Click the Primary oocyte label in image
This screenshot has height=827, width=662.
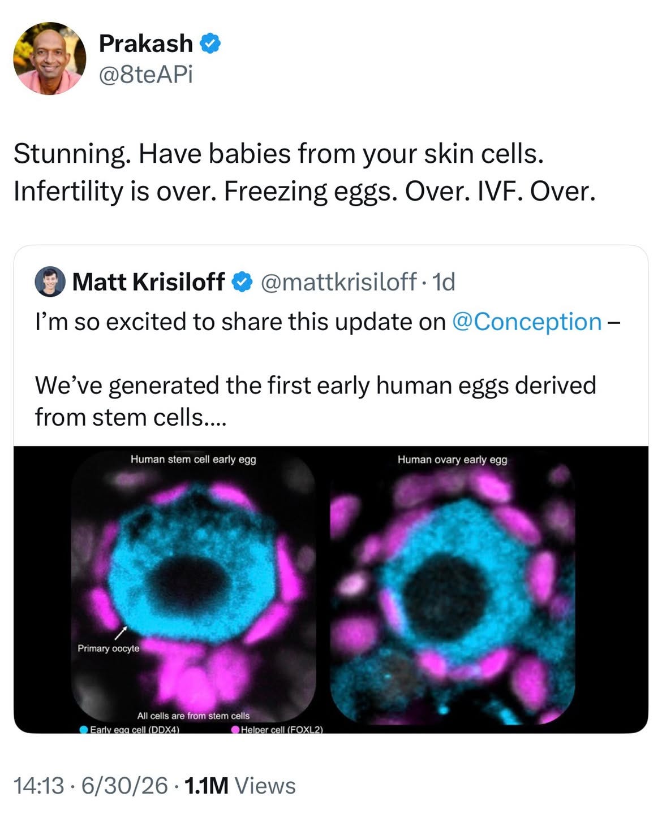109,648
